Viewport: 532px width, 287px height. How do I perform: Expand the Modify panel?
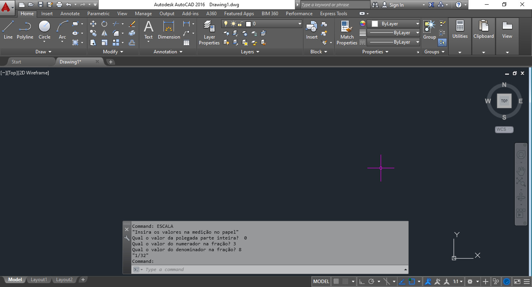click(x=113, y=52)
